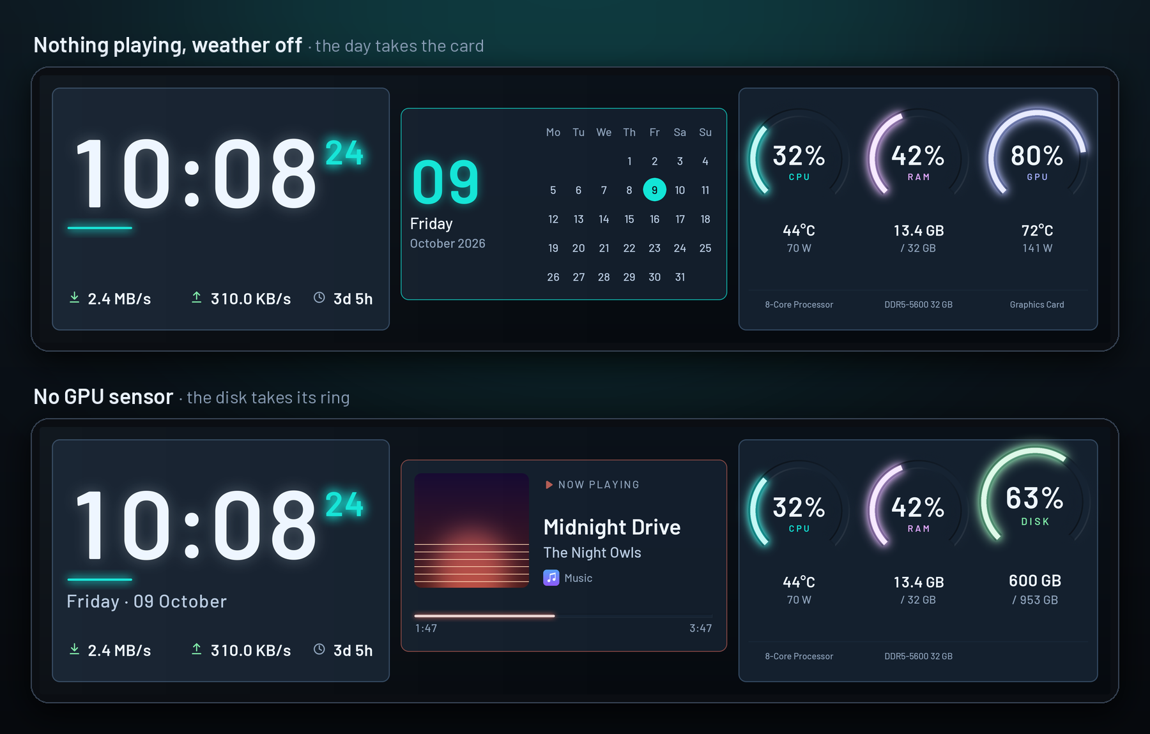Click the 'Mo' weekday header
The height and width of the screenshot is (734, 1150).
[x=553, y=132]
